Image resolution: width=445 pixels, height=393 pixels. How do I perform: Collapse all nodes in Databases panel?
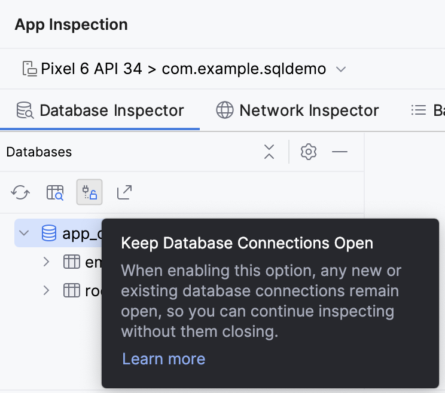click(269, 152)
